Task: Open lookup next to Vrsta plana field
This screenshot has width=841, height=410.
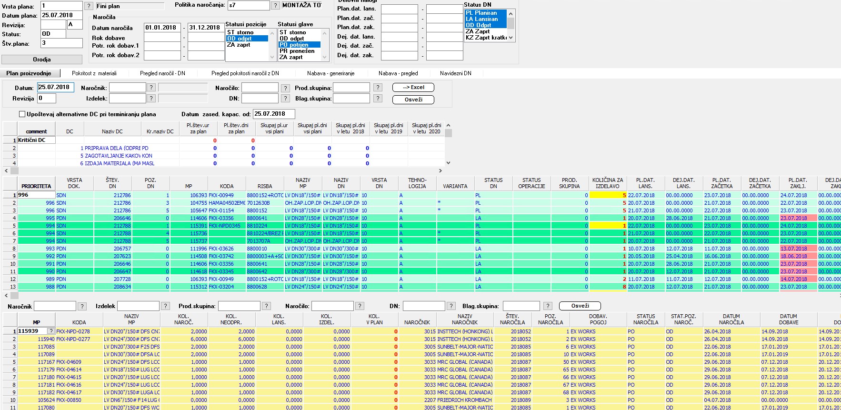Action: 89,6
